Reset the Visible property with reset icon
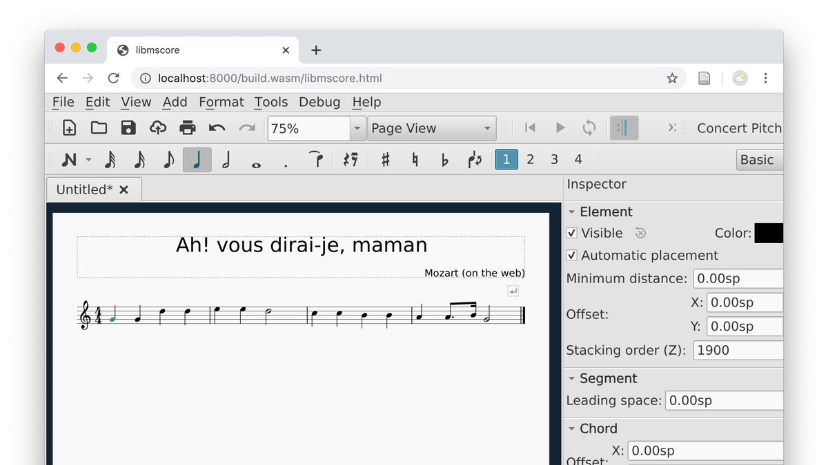Image resolution: width=828 pixels, height=465 pixels. [640, 233]
